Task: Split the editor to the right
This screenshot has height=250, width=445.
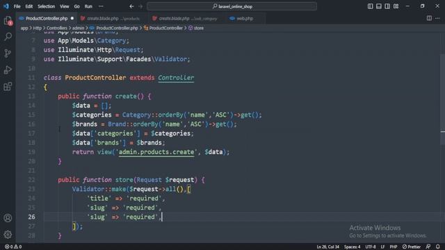Action: (429, 19)
